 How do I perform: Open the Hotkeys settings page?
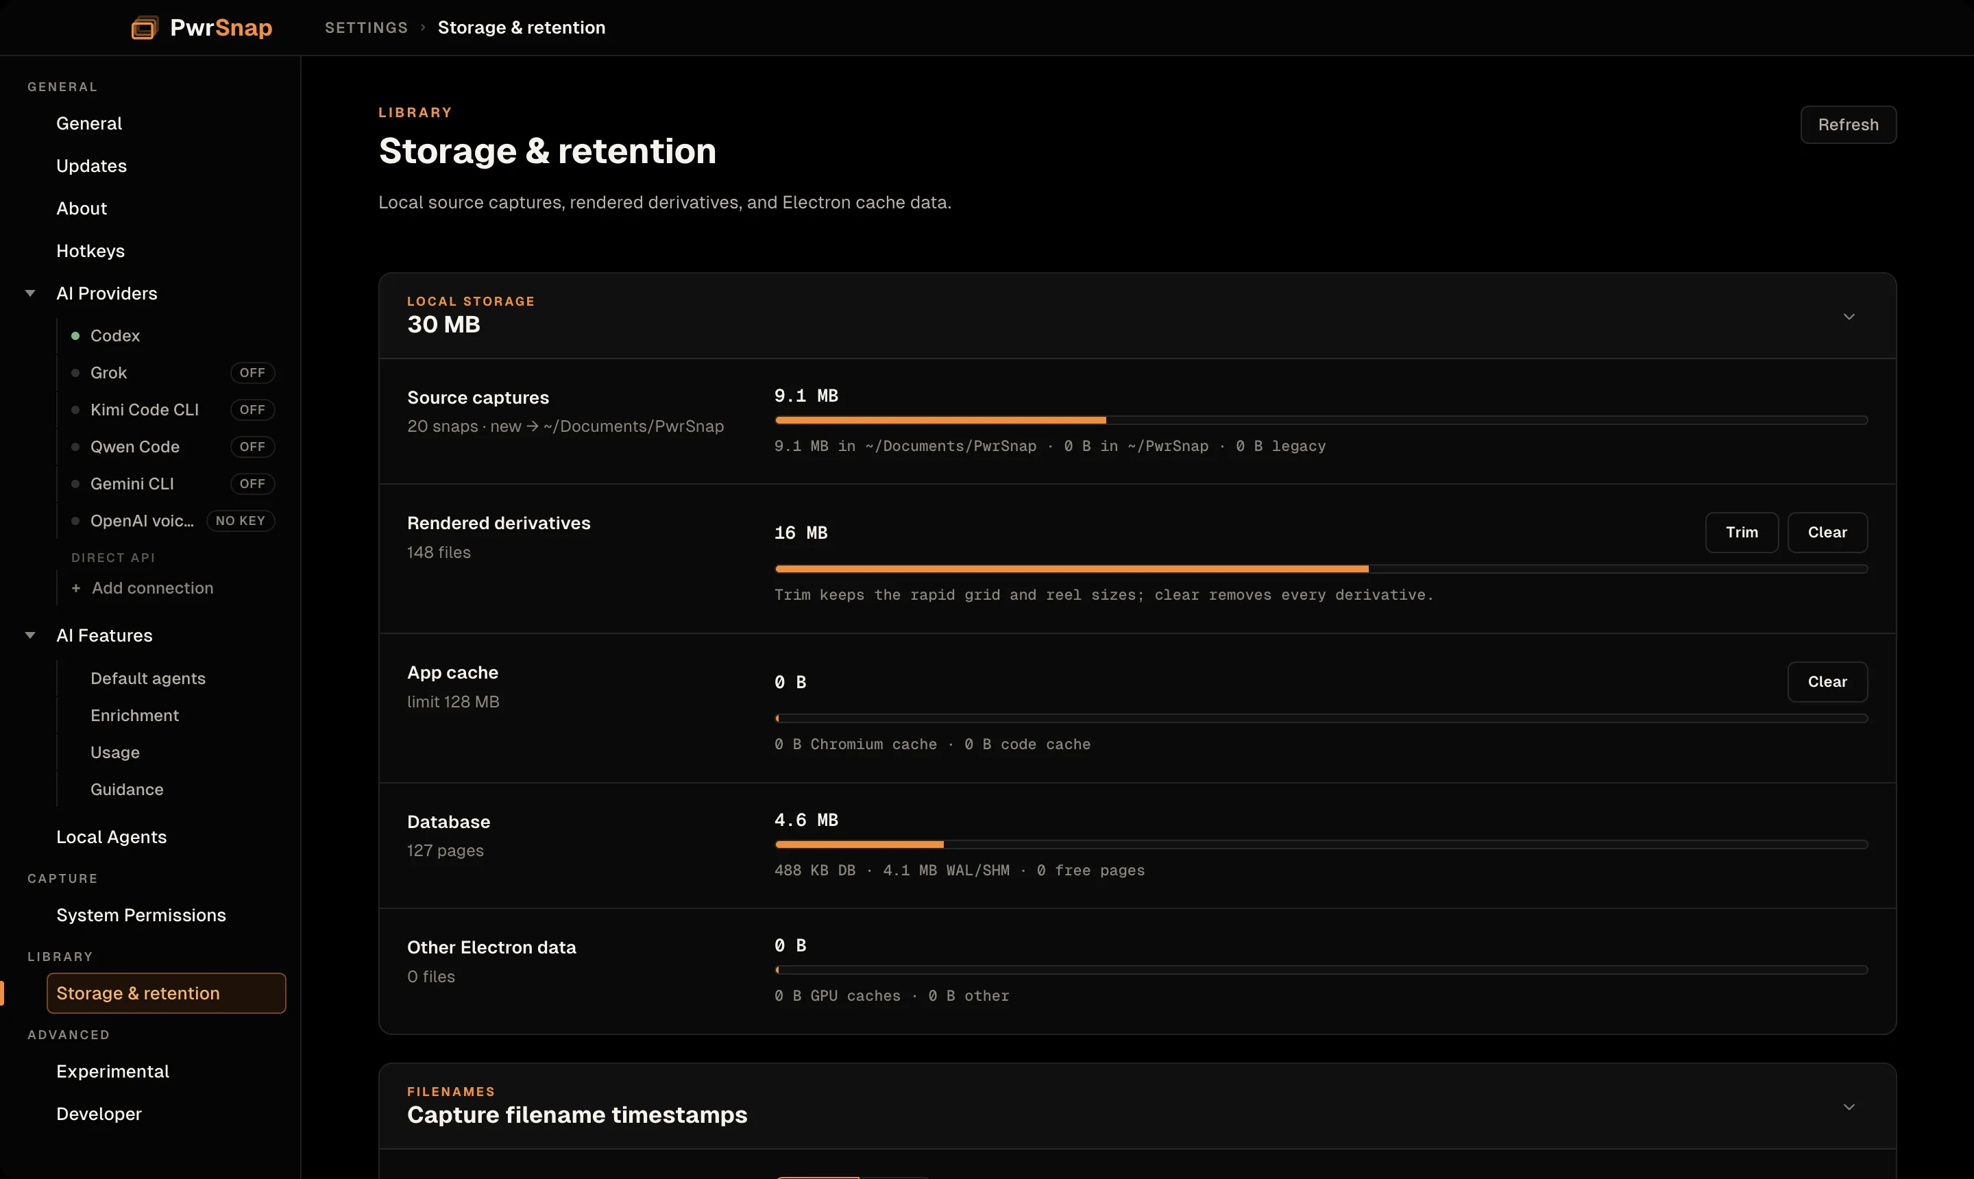[90, 251]
